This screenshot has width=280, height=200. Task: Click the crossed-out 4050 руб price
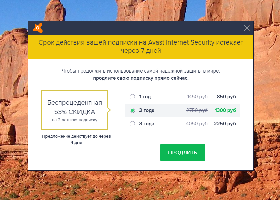[197, 124]
